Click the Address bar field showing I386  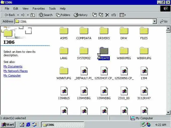point(84,21)
